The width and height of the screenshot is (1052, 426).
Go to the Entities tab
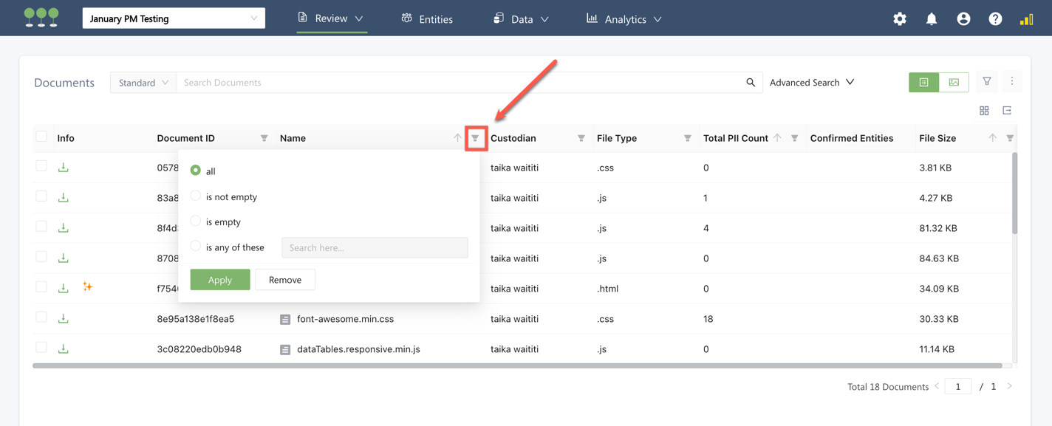[x=427, y=19]
